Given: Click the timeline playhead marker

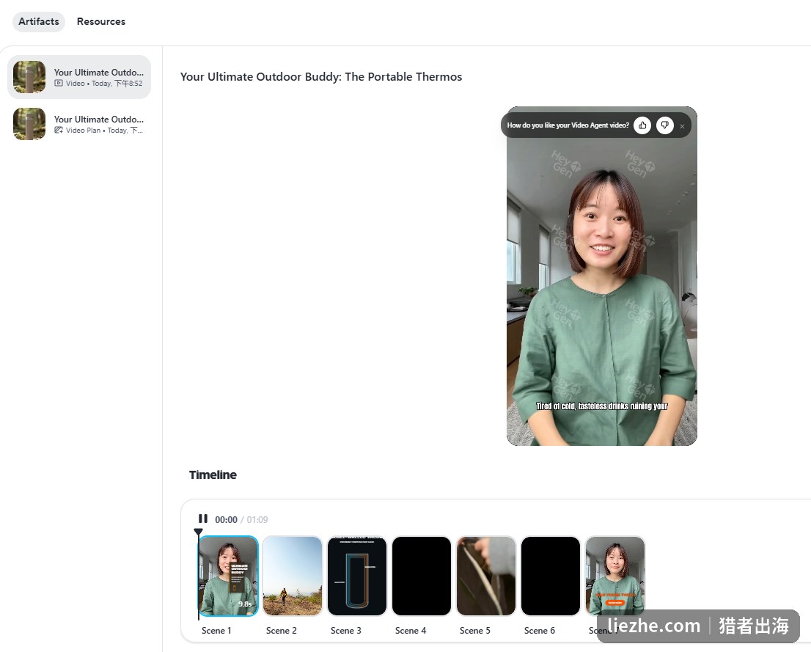Looking at the screenshot, I should point(198,532).
